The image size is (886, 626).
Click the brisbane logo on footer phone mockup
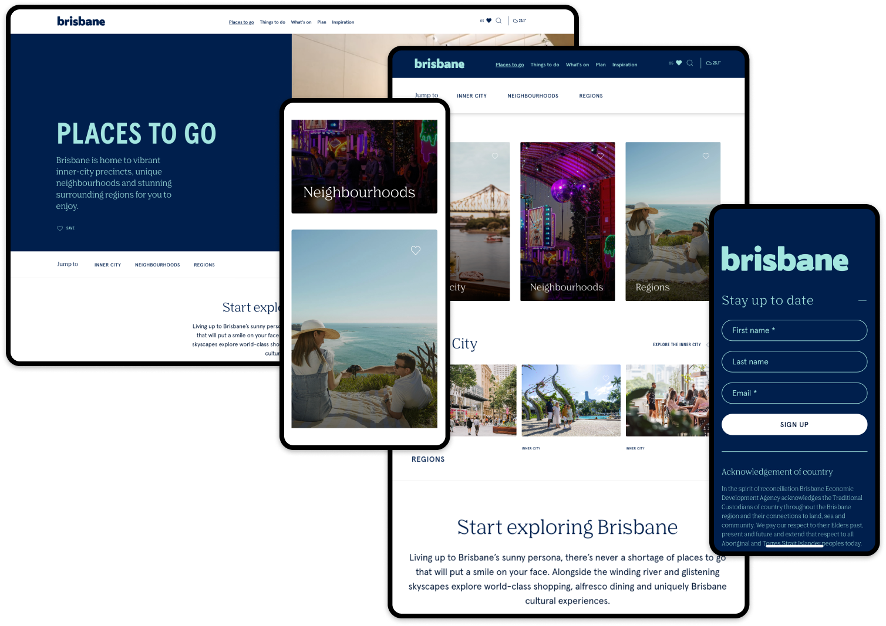(x=784, y=259)
